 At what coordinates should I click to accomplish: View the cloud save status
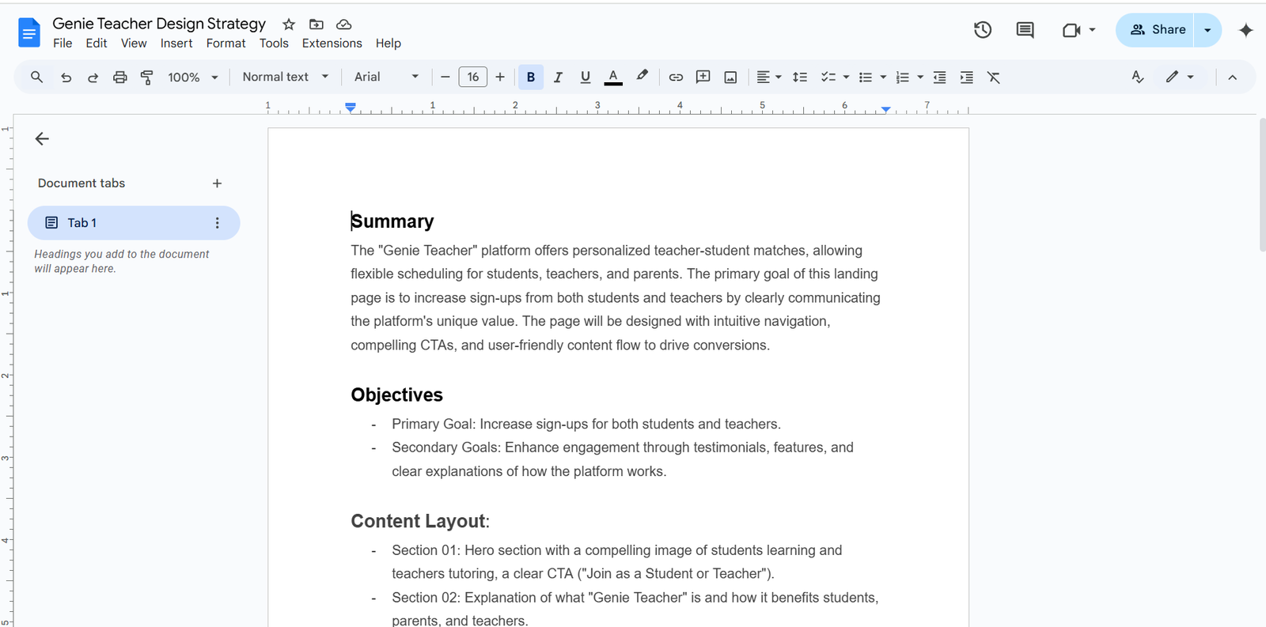point(344,25)
